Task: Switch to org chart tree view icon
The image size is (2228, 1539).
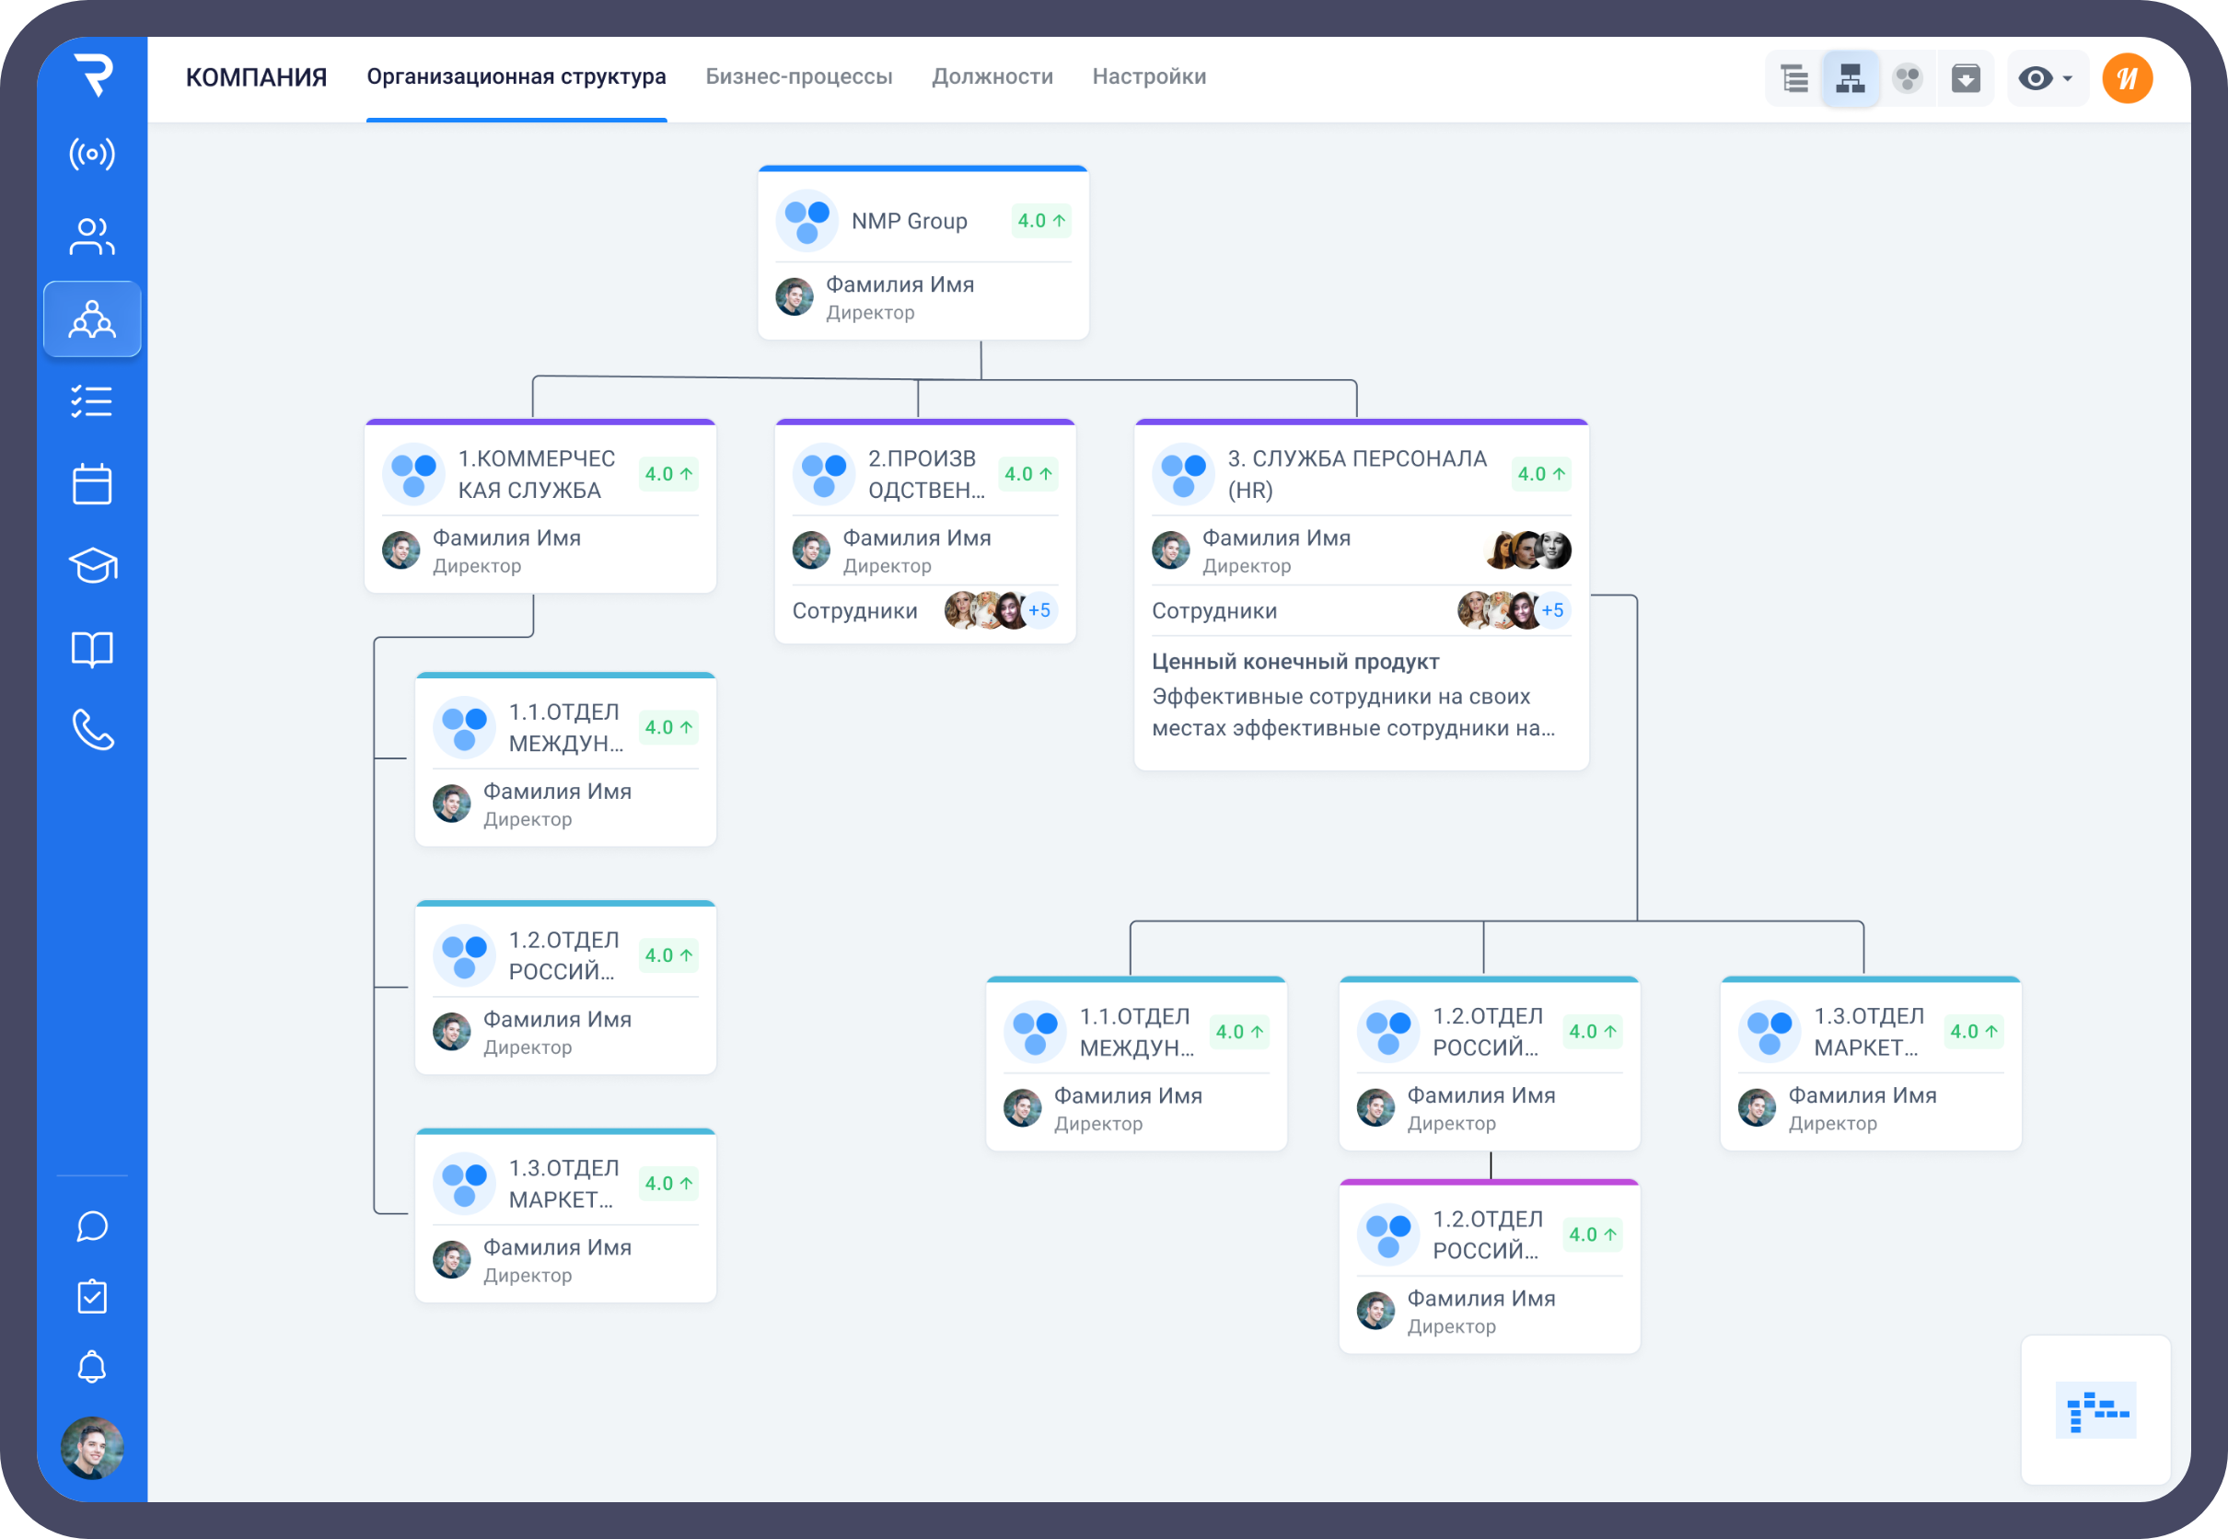Action: click(1850, 78)
